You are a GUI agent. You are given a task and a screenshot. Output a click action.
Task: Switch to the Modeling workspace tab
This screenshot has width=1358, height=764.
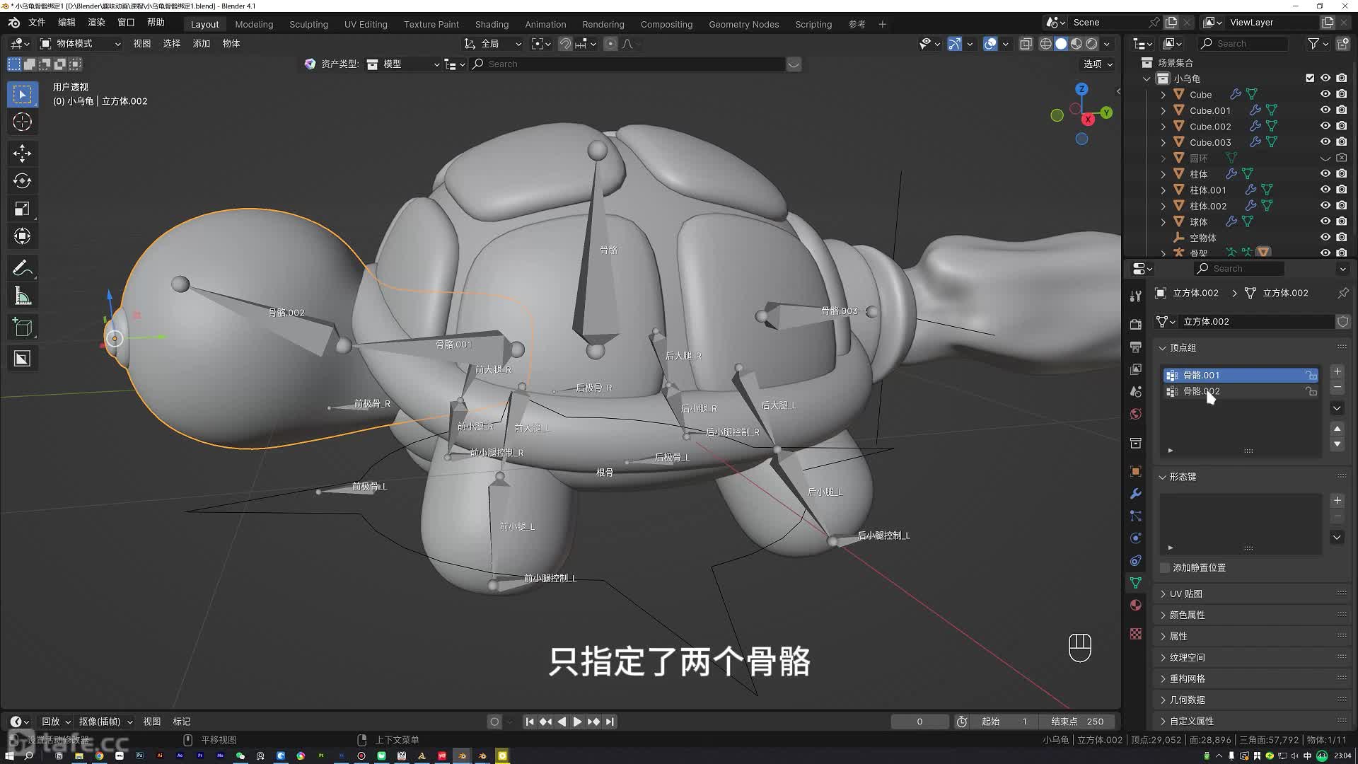[x=254, y=24]
